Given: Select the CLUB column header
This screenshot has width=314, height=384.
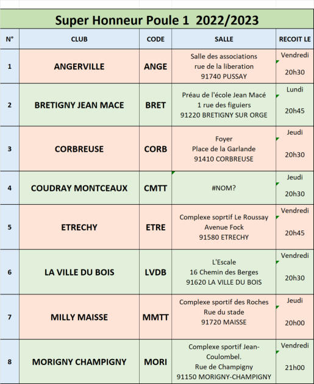Looking at the screenshot, I should 79,39.
